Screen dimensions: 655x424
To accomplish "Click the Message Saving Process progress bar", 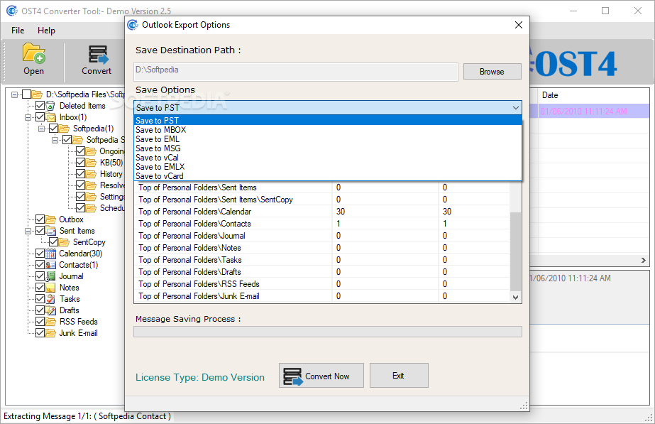I will point(328,332).
